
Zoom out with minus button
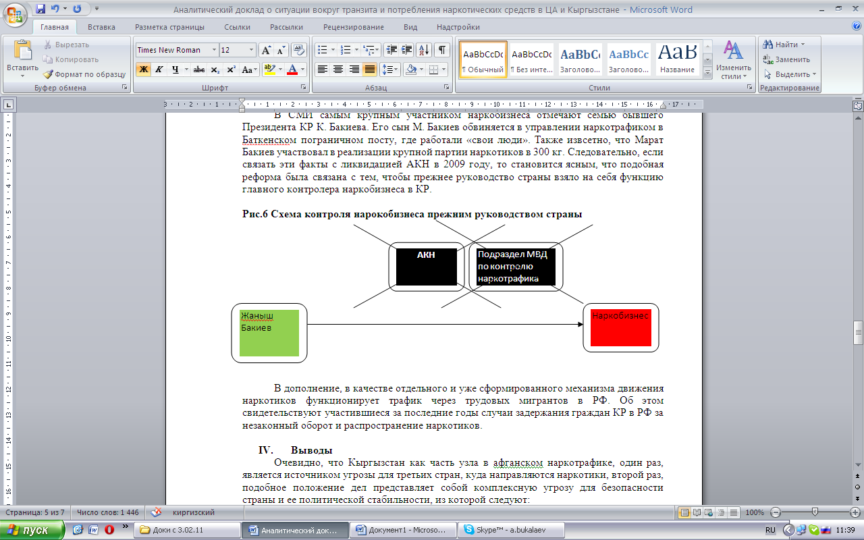point(775,512)
